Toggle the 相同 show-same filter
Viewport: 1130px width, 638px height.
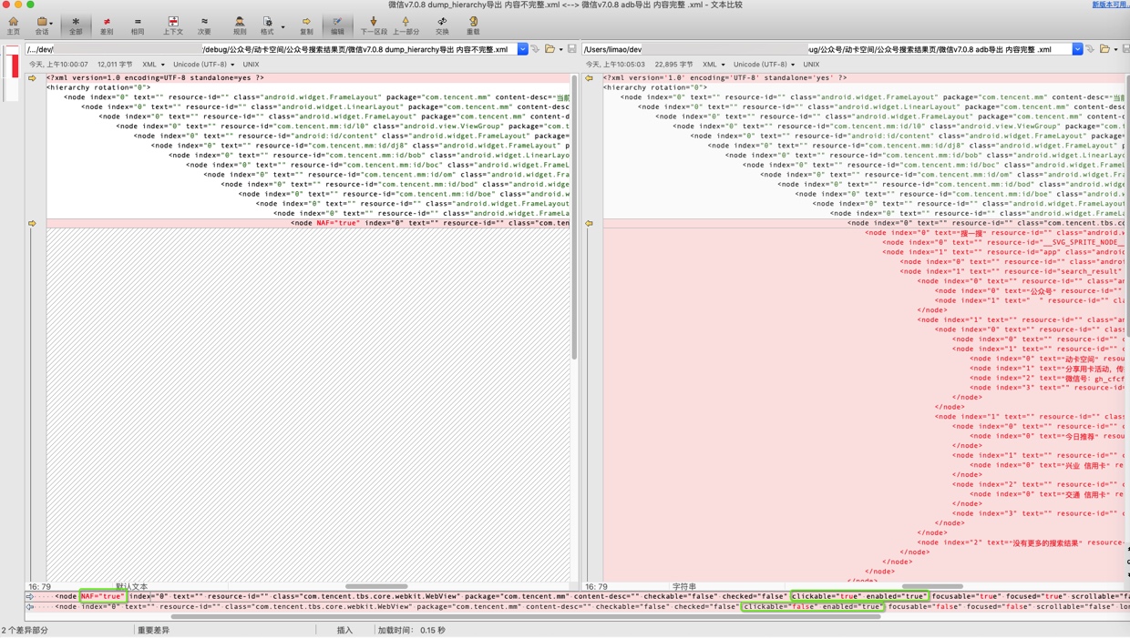pyautogui.click(x=138, y=25)
